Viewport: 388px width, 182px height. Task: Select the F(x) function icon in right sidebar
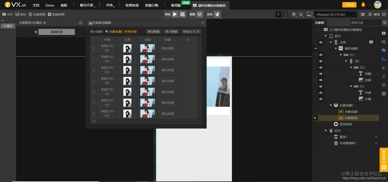384,59
